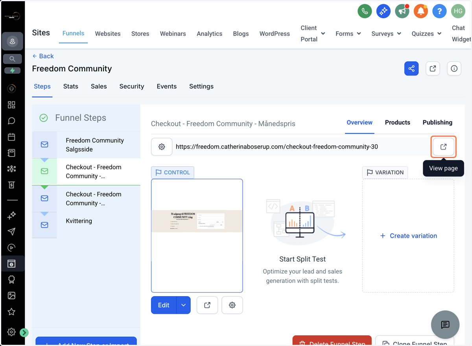This screenshot has width=472, height=346.
Task: Open the Analytics tab
Action: (x=210, y=34)
